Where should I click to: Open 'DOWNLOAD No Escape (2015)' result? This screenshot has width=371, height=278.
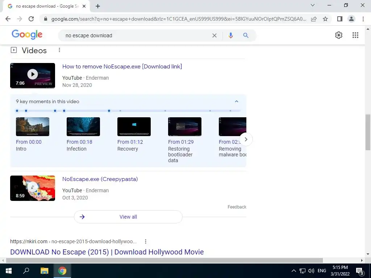coord(107,252)
